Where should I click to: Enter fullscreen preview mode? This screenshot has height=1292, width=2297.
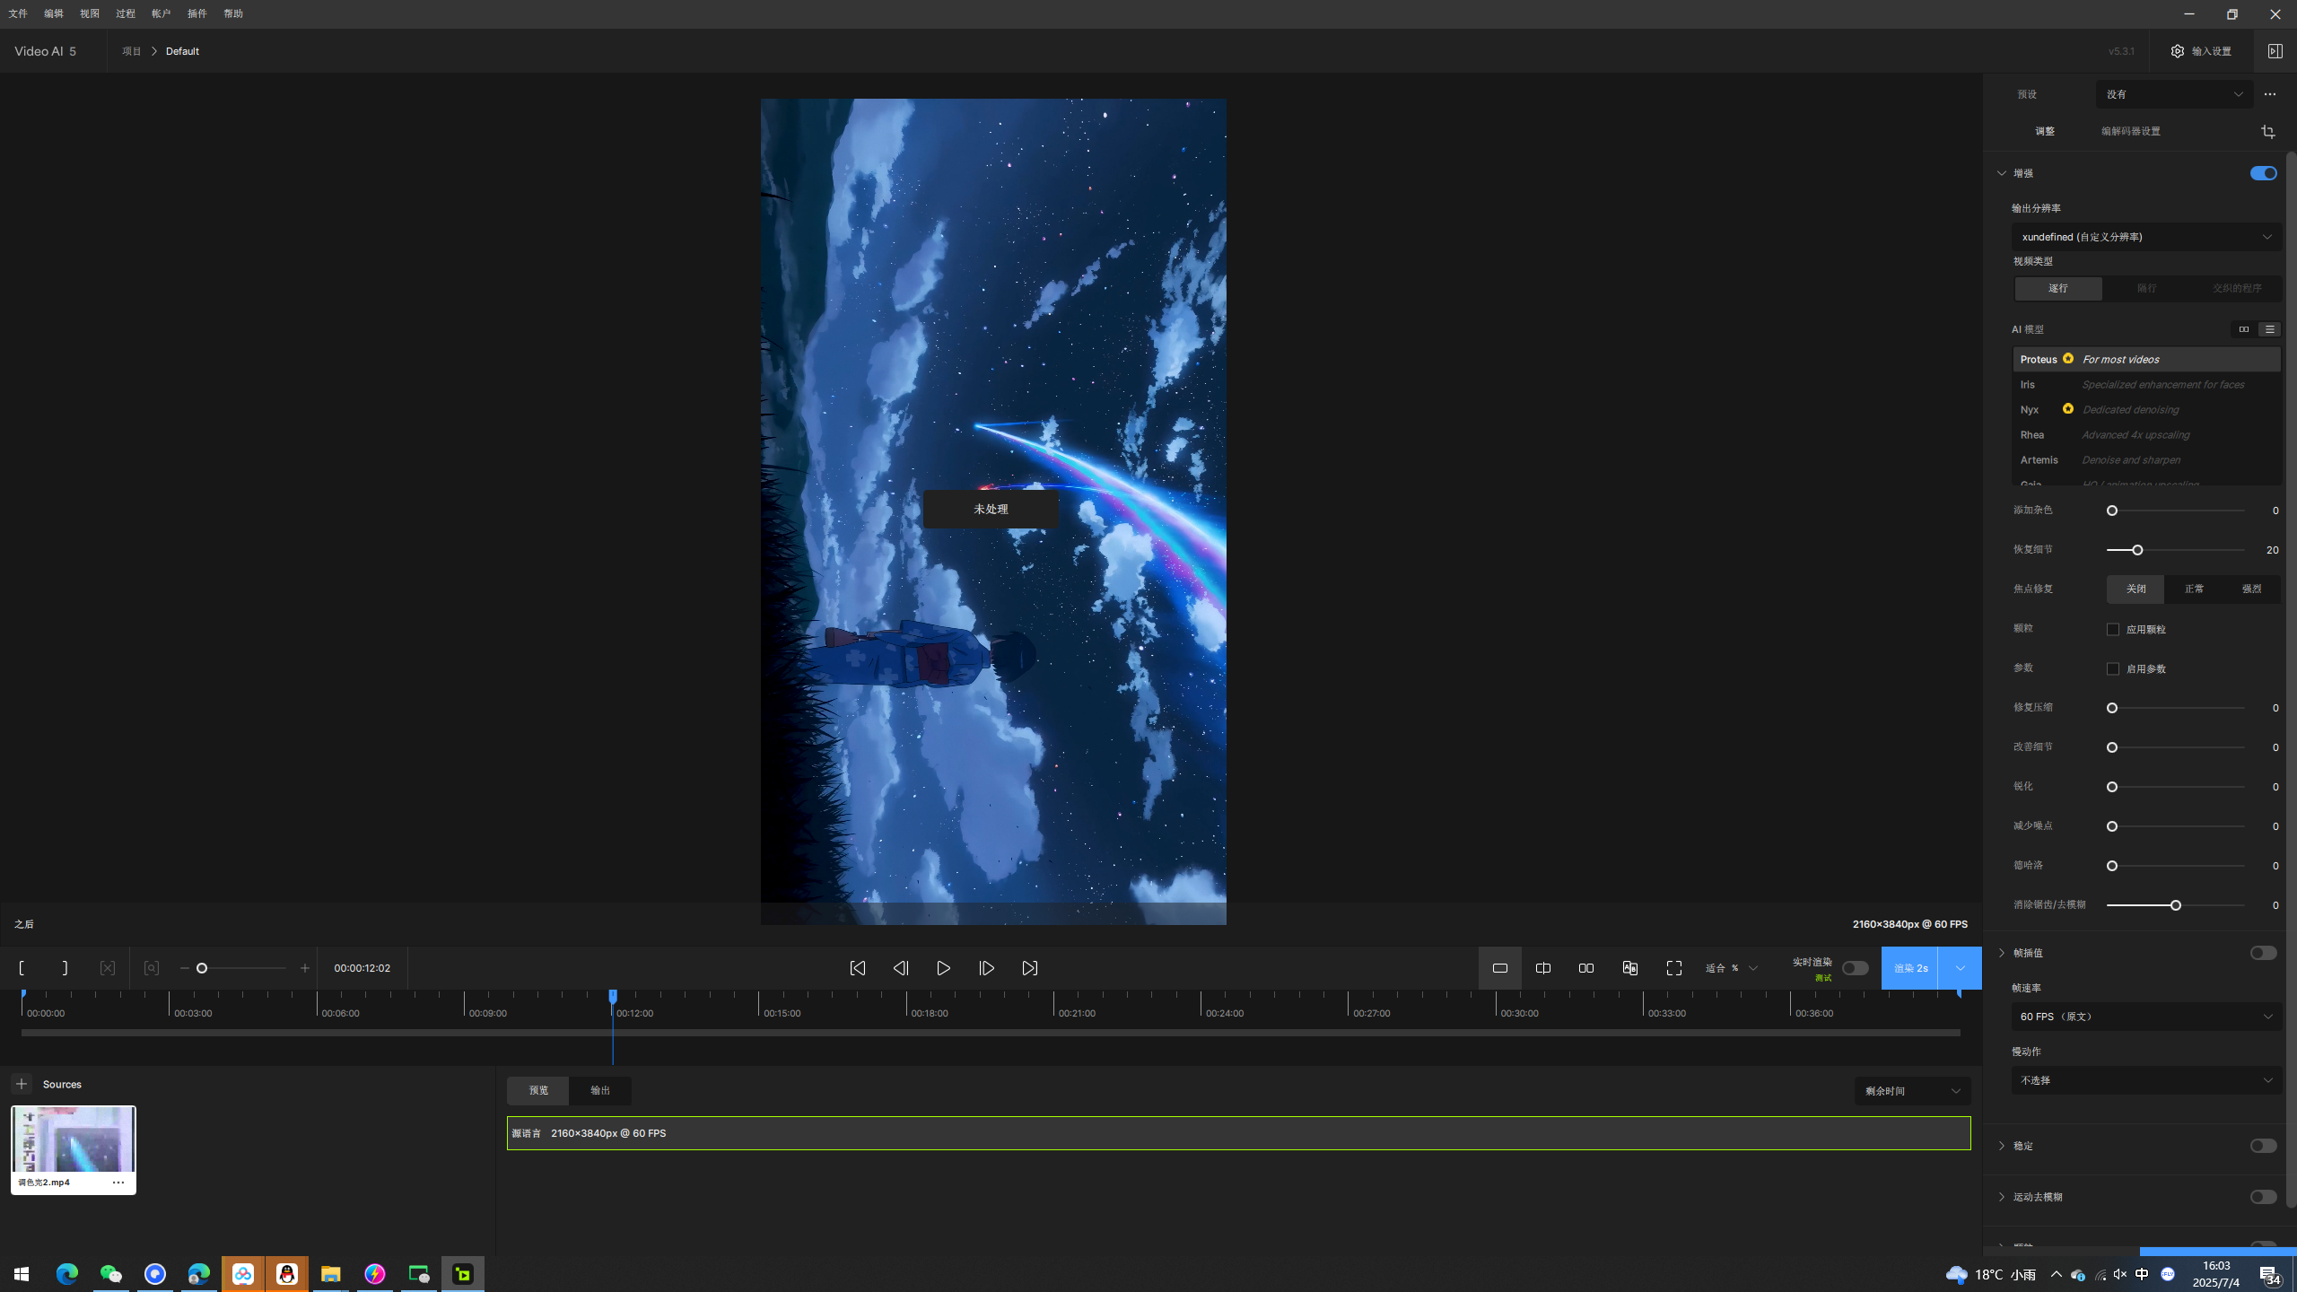coord(1673,968)
